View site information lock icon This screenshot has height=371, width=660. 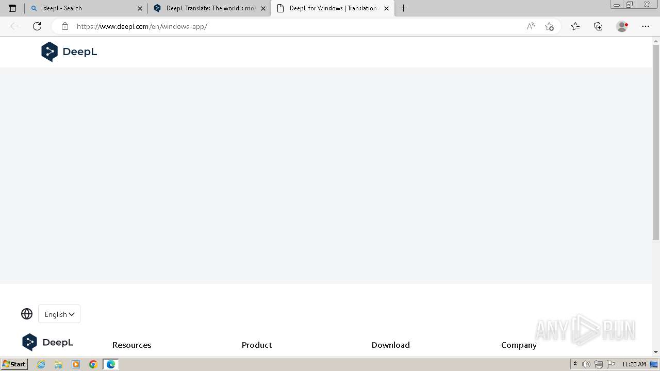65,26
